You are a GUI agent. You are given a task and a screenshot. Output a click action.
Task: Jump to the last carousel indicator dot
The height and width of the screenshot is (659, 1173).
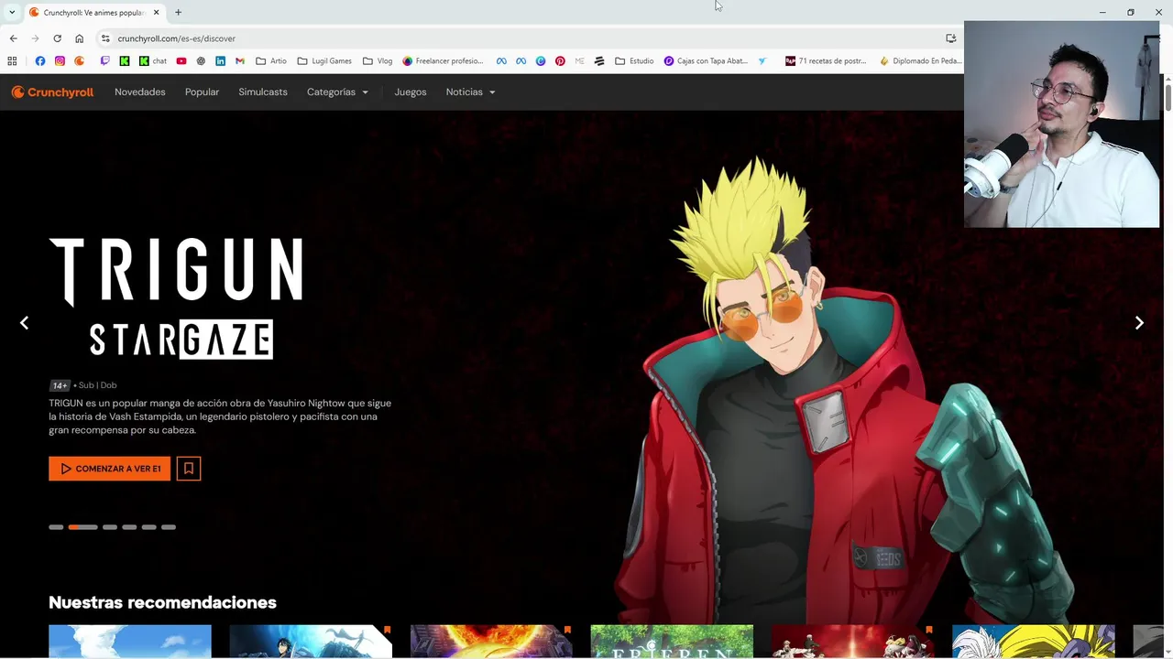169,527
